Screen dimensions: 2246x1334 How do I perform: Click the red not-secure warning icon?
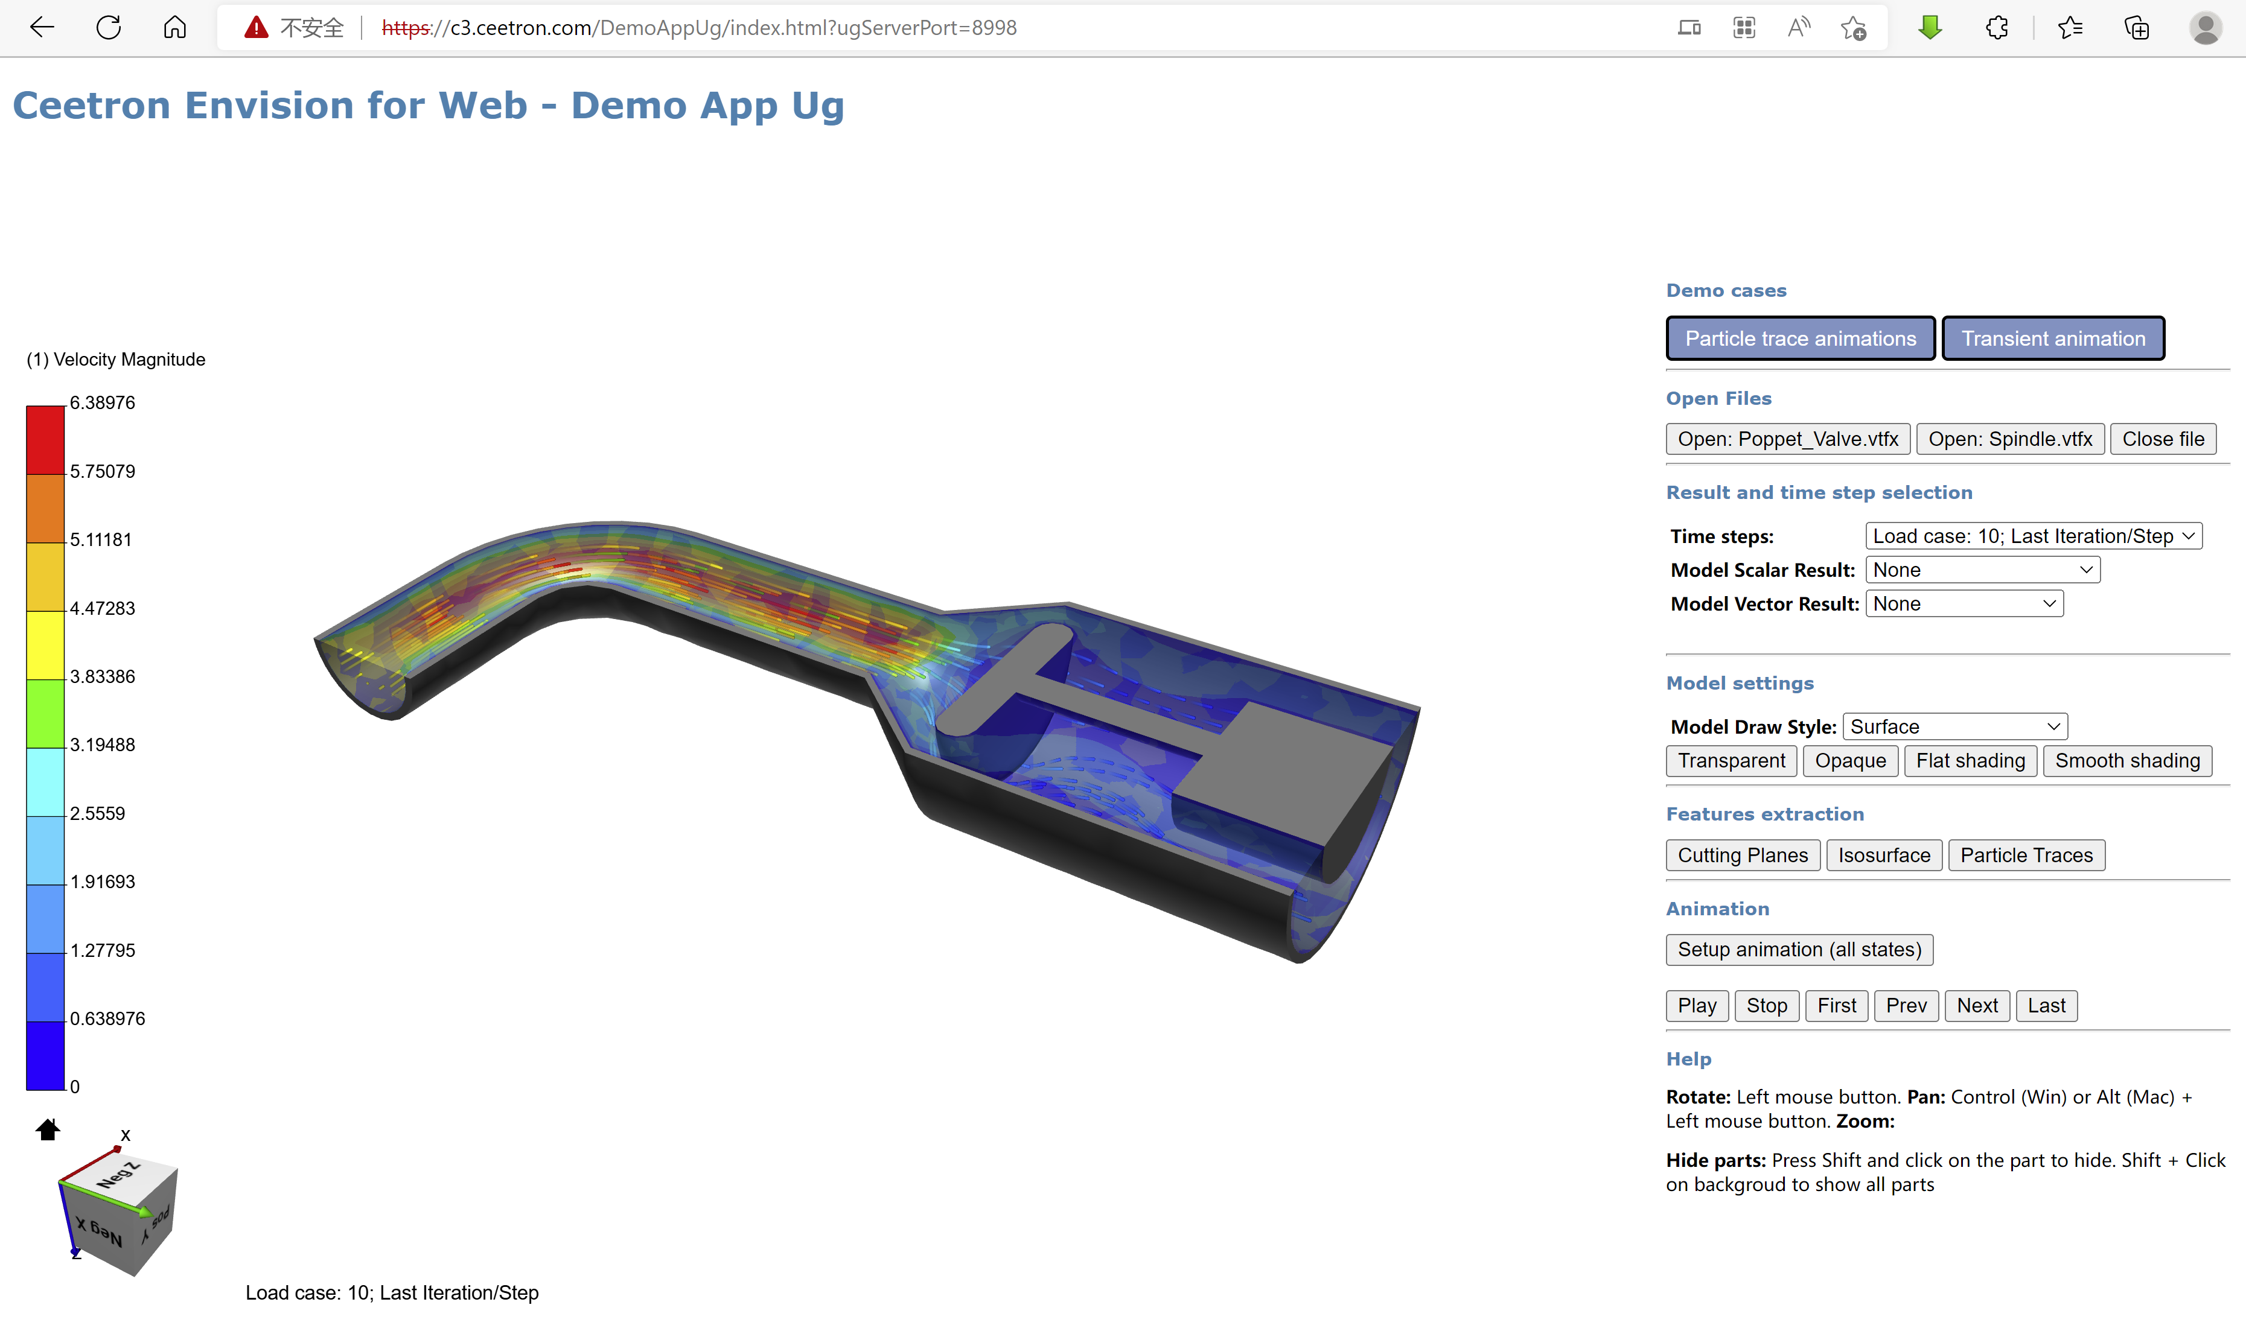257,27
